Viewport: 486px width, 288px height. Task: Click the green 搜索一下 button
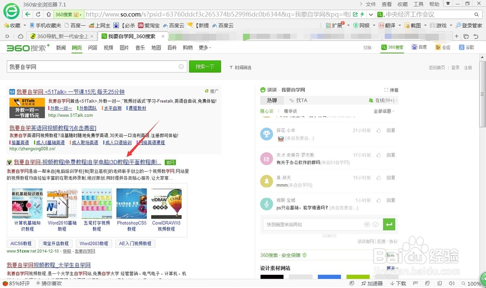pos(205,67)
